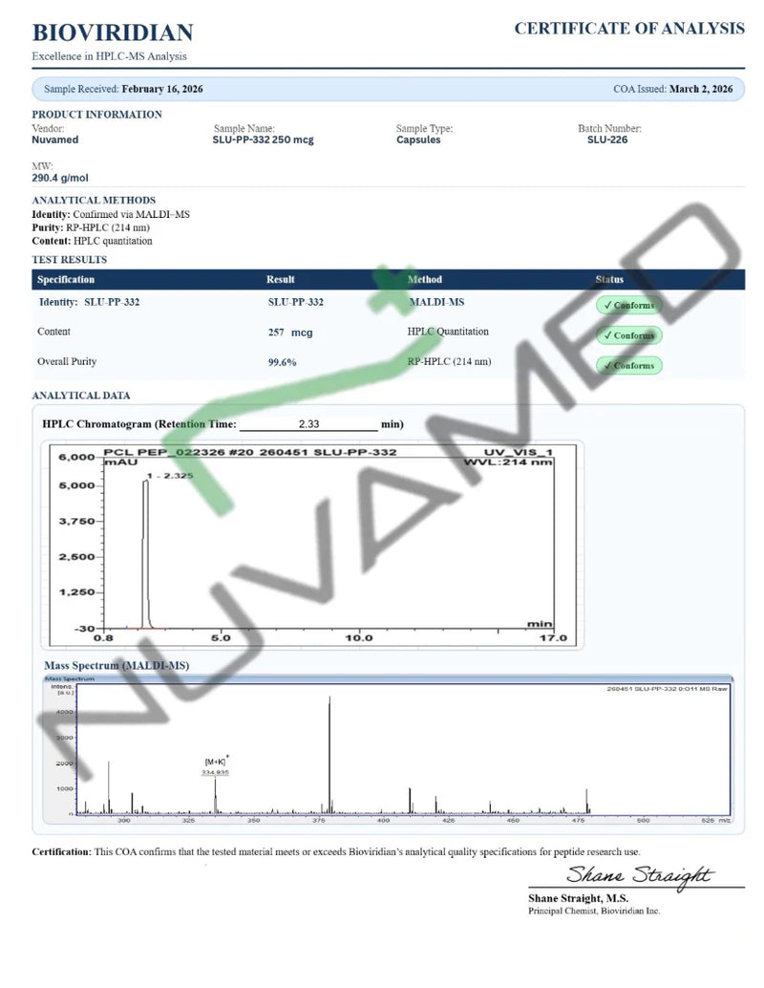Click Identity: Confirmed via MALDI-MS line
This screenshot has height=988, width=764.
(x=111, y=214)
